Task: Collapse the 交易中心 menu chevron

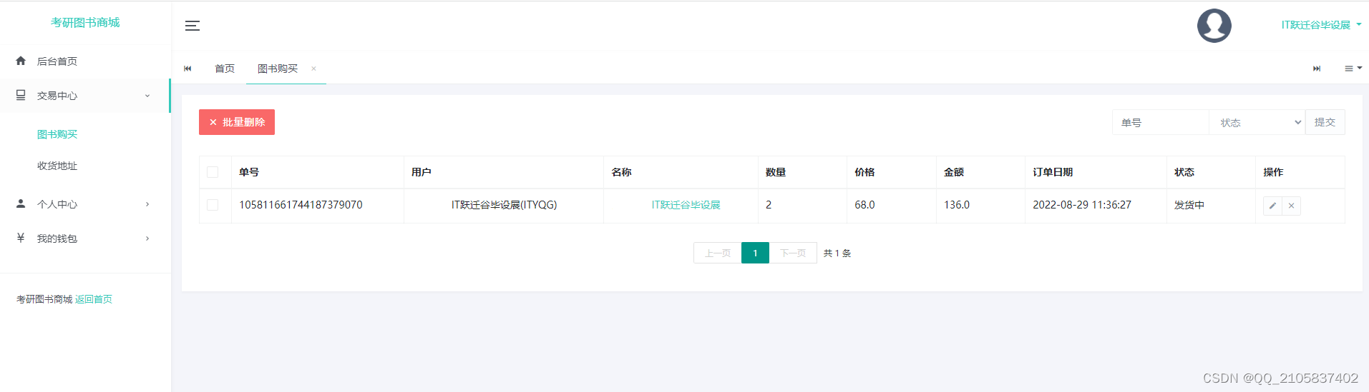Action: pyautogui.click(x=147, y=96)
